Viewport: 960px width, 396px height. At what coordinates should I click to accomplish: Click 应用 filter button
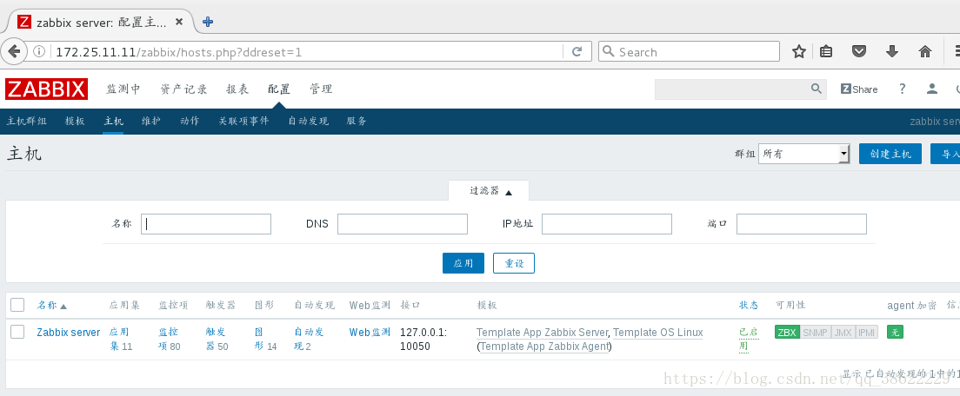(x=463, y=263)
